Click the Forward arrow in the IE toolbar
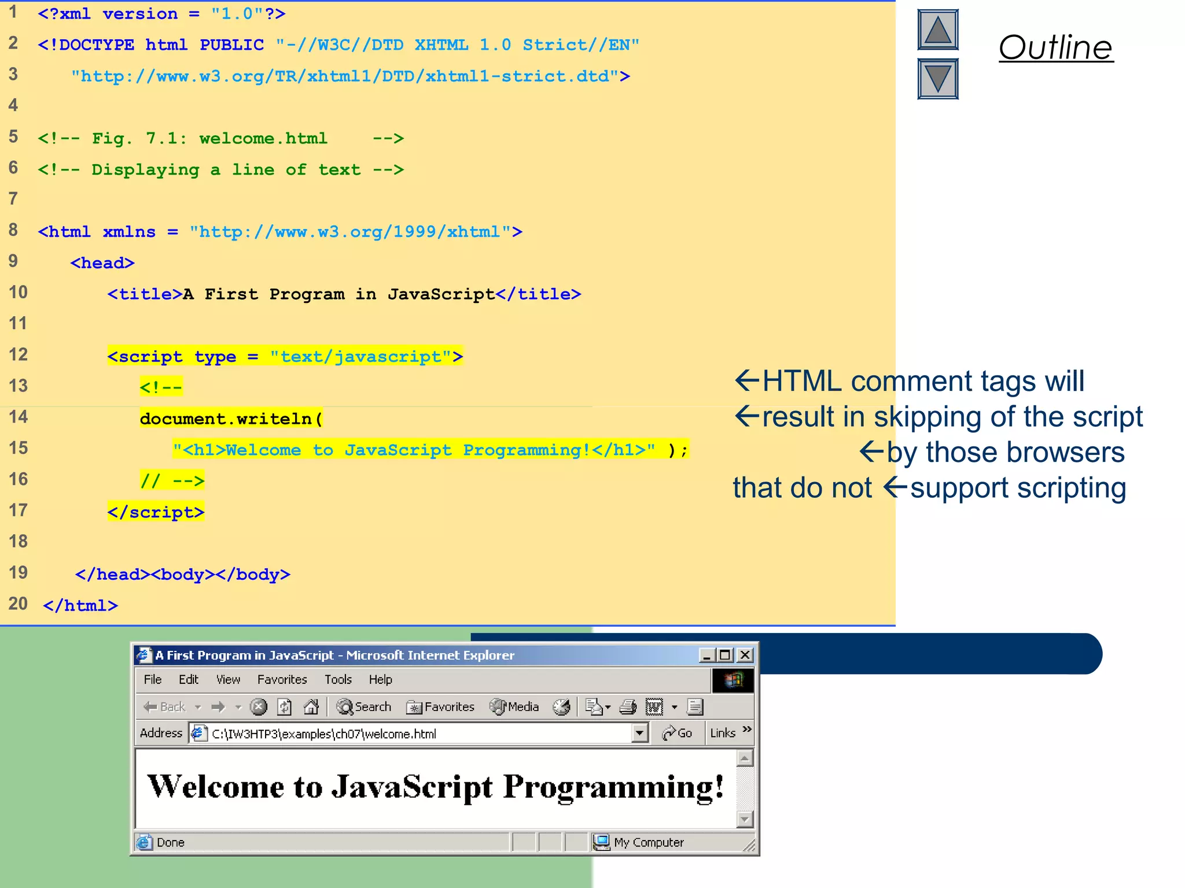Viewport: 1185px width, 888px height. click(x=218, y=706)
